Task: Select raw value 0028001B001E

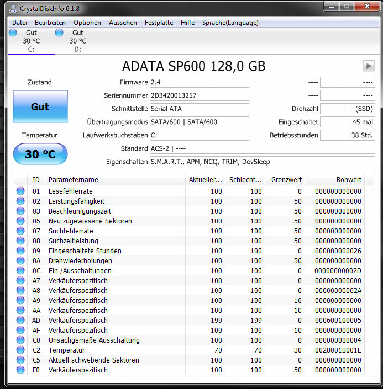Action: (x=338, y=350)
